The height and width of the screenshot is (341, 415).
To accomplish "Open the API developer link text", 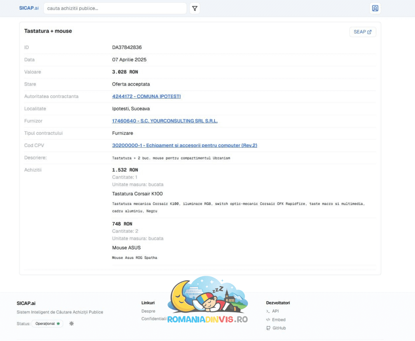I will (276, 311).
